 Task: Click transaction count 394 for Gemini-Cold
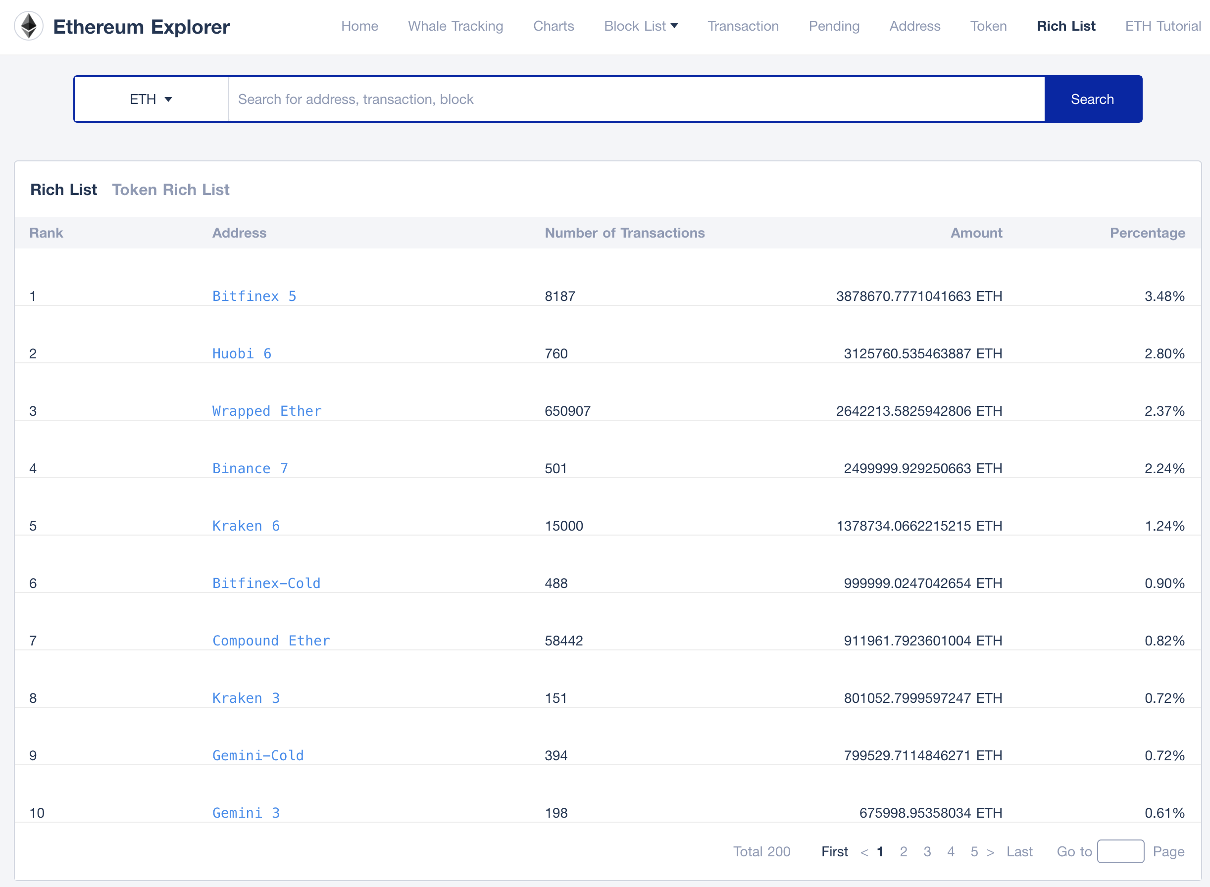tap(556, 755)
